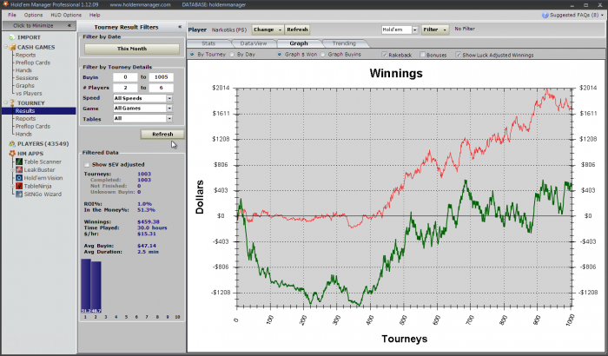
Task: Click the Players minimum field
Action: click(x=125, y=88)
